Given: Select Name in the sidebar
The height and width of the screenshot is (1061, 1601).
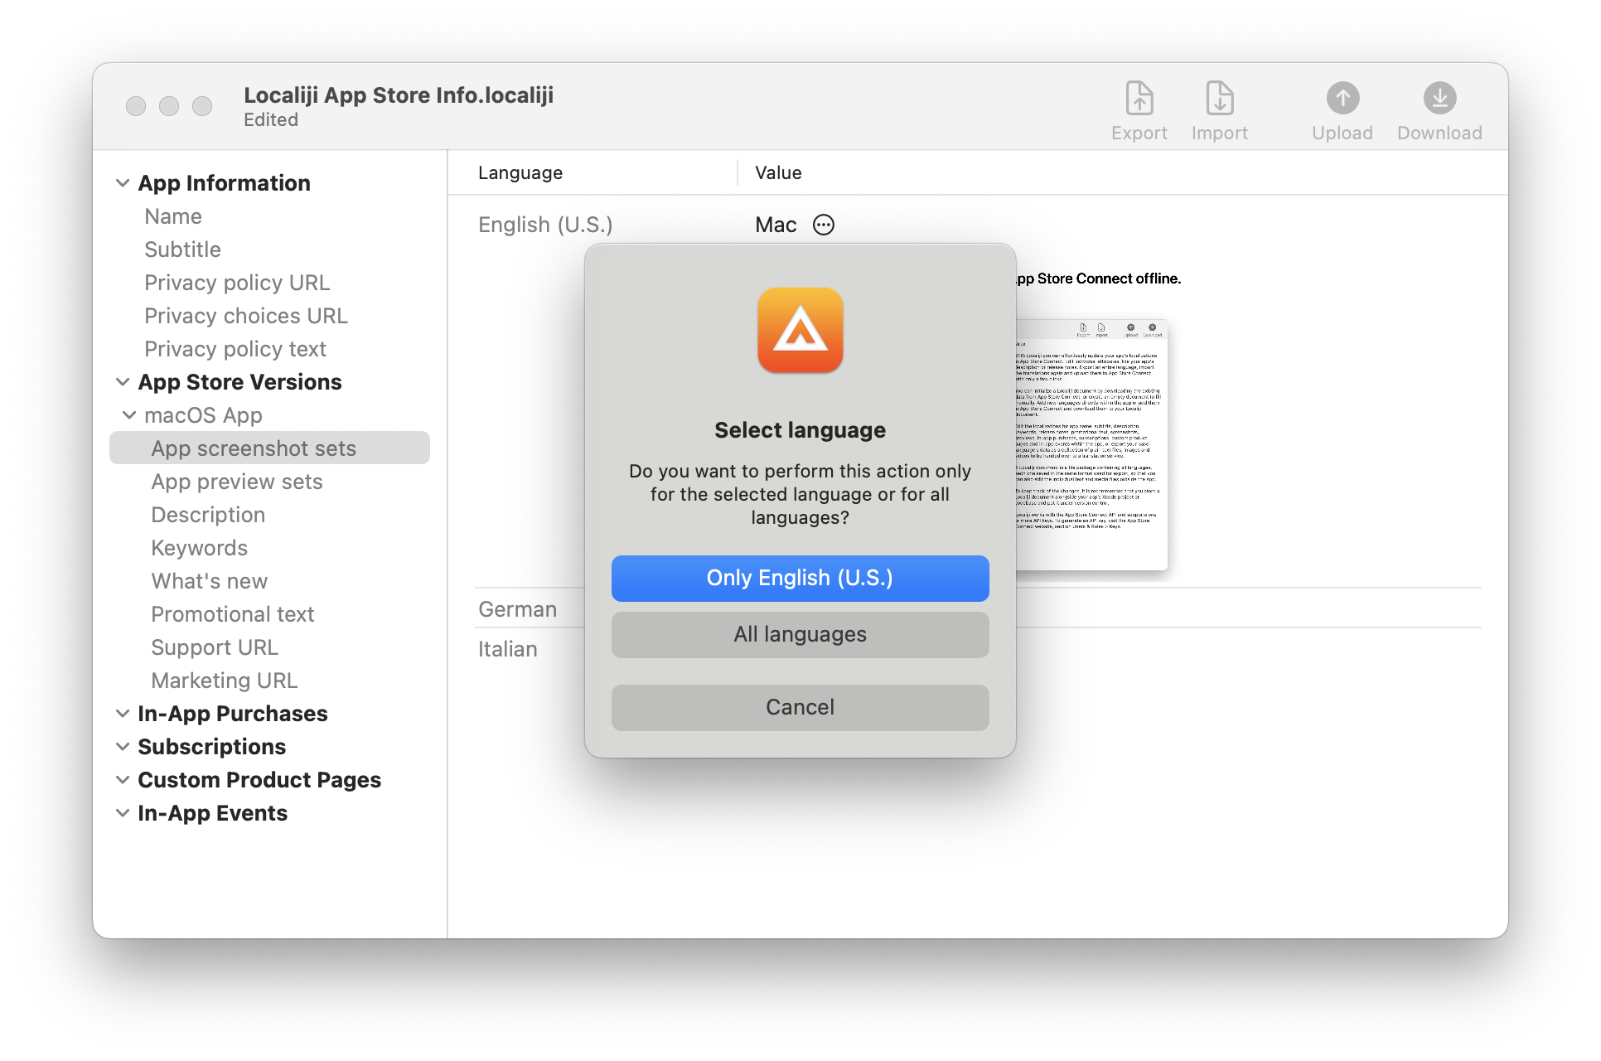Looking at the screenshot, I should [x=173, y=216].
